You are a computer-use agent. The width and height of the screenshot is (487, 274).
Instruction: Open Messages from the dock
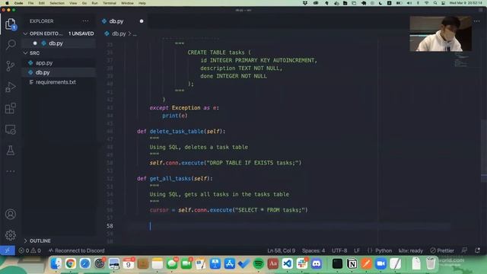pyautogui.click(x=172, y=264)
